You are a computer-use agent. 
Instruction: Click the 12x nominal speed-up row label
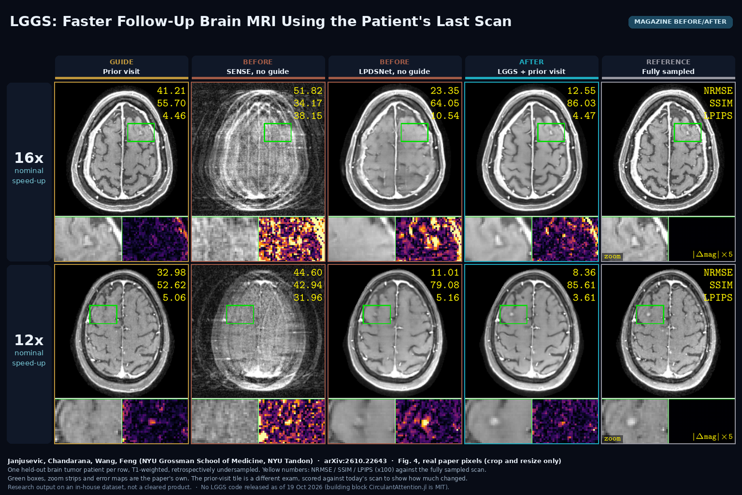tap(29, 354)
